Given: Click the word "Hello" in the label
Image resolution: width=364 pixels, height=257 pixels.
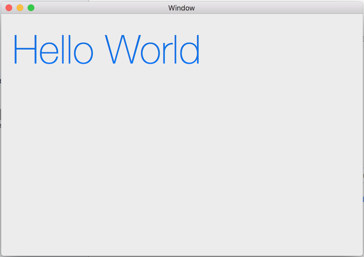Looking at the screenshot, I should 53,50.
